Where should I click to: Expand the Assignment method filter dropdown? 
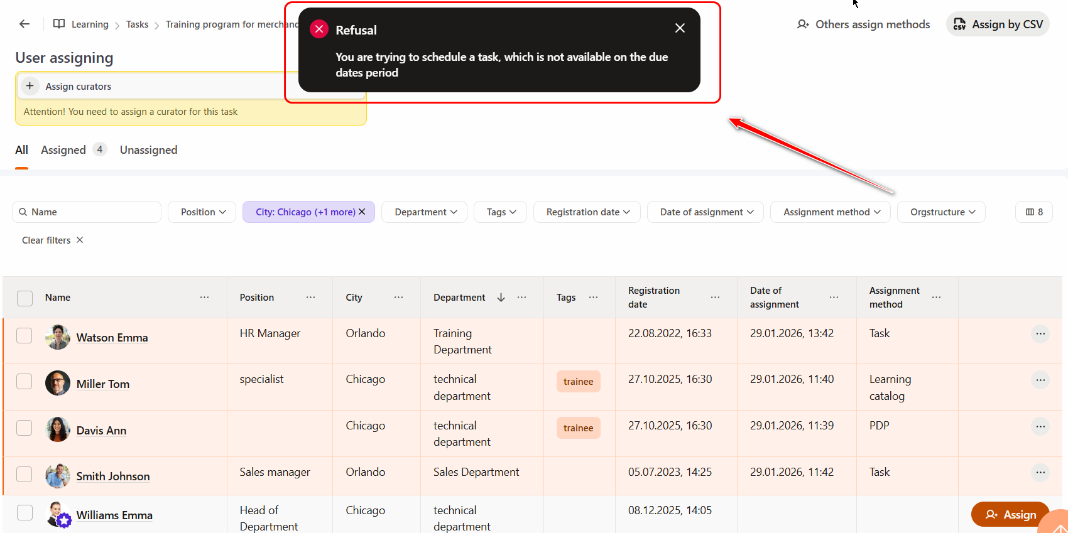pos(831,212)
